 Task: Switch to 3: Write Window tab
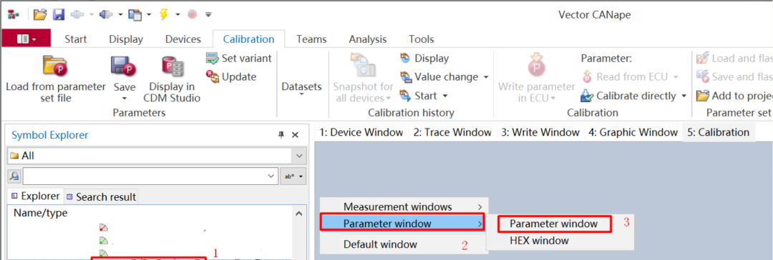[x=540, y=132]
